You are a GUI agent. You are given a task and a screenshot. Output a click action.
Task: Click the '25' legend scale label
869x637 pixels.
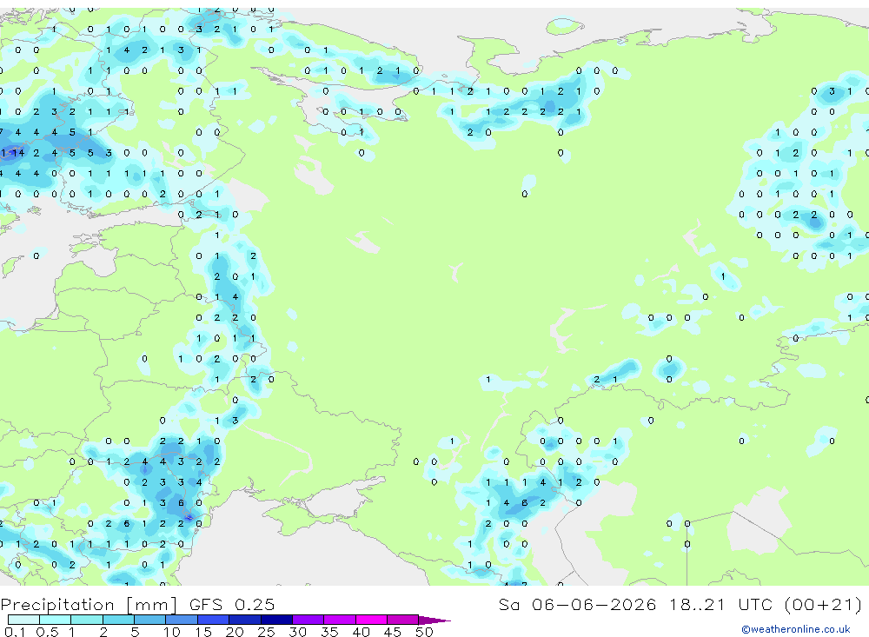[x=267, y=632]
